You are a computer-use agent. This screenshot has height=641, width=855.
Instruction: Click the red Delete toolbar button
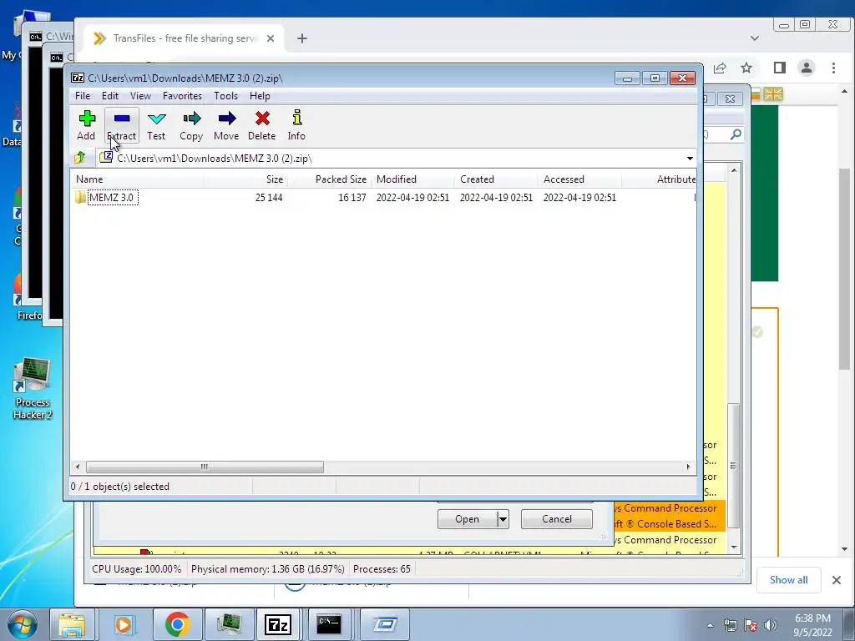tap(261, 125)
